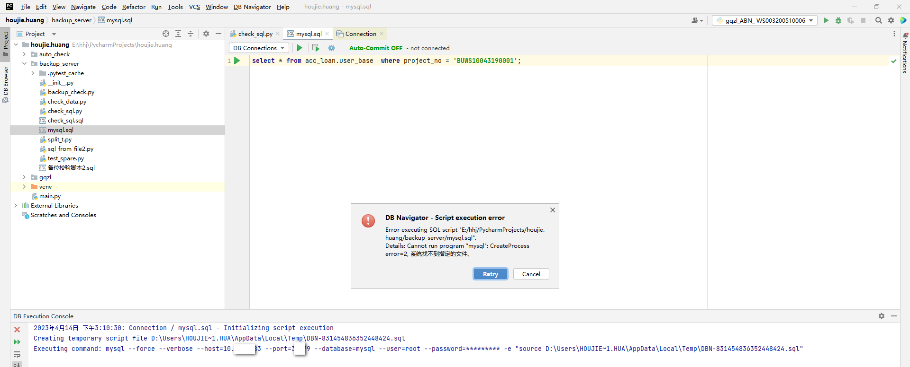Open editor tabs more options icon
Image resolution: width=910 pixels, height=367 pixels.
pos(894,34)
